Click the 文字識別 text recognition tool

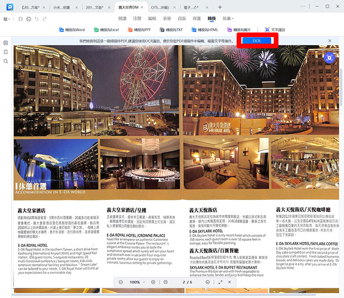click(x=275, y=30)
